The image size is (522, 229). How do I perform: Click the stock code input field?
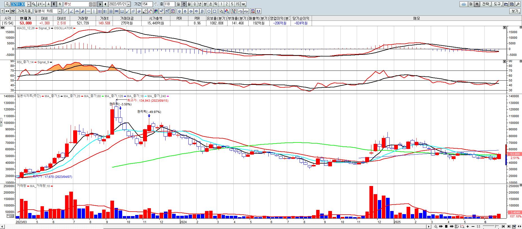[x=19, y=4]
